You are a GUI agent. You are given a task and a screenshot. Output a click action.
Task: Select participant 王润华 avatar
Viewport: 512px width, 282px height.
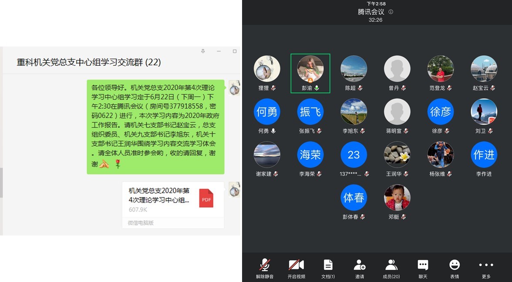[397, 155]
